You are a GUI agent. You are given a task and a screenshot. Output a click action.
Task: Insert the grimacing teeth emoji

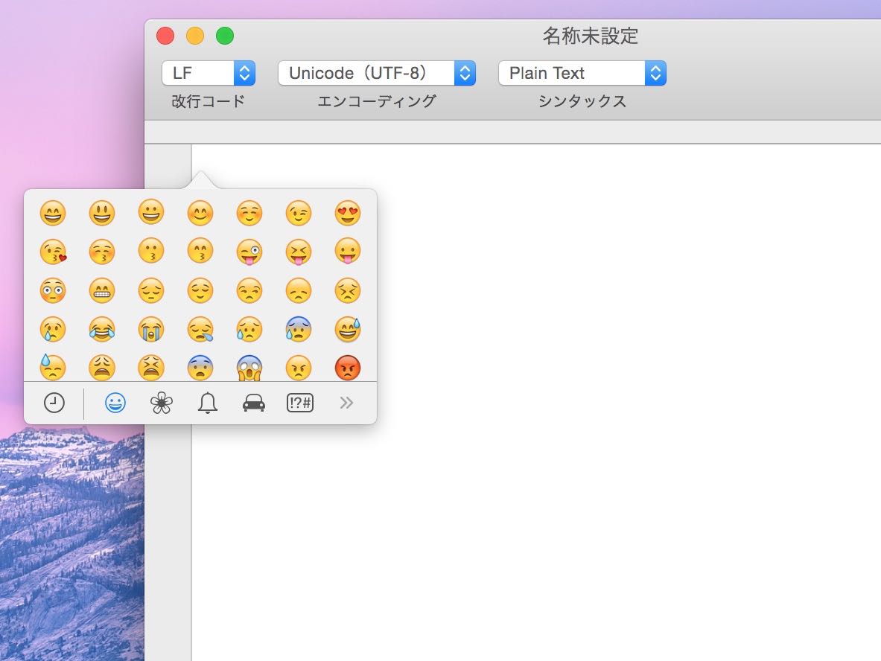coord(102,290)
